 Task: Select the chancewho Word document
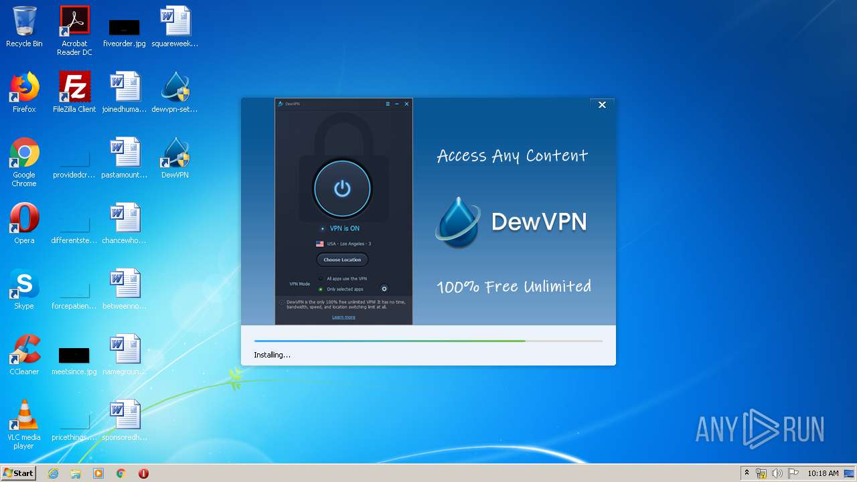(x=125, y=224)
